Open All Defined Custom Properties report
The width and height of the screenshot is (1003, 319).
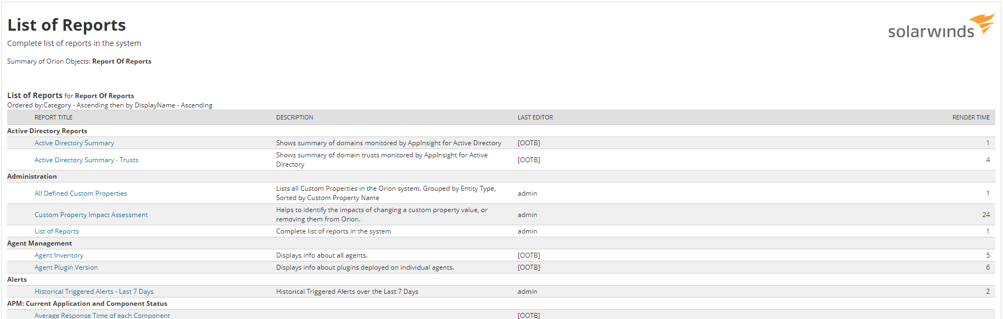pyautogui.click(x=81, y=193)
